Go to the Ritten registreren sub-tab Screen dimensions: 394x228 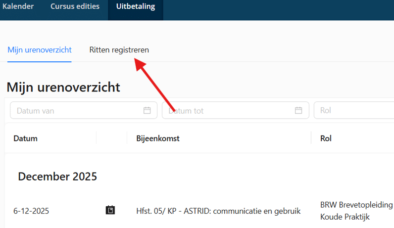click(x=119, y=50)
